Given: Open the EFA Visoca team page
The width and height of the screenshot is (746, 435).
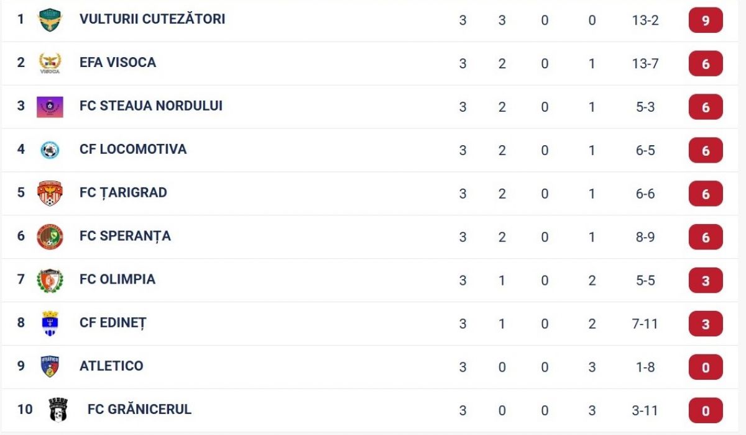Looking at the screenshot, I should coord(117,62).
